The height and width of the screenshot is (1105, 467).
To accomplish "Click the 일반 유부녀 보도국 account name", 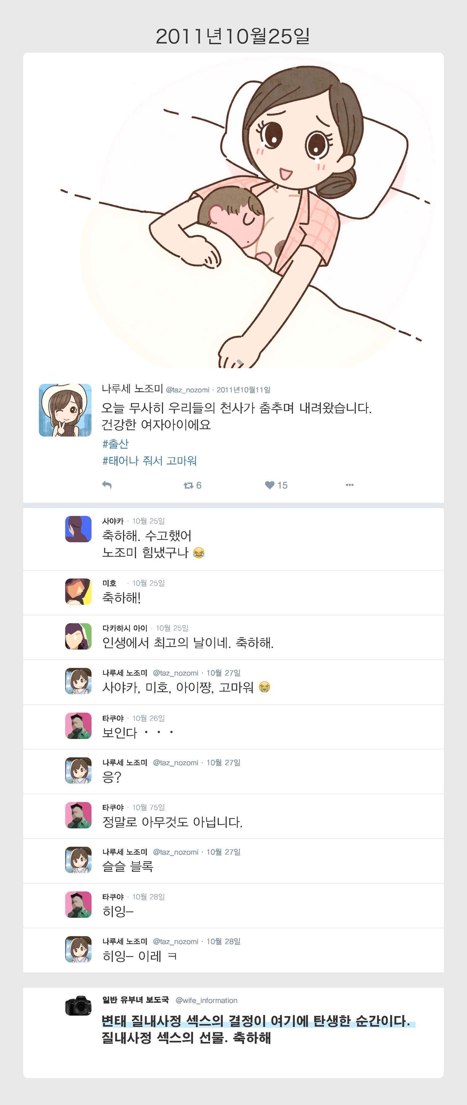I will pyautogui.click(x=135, y=1000).
